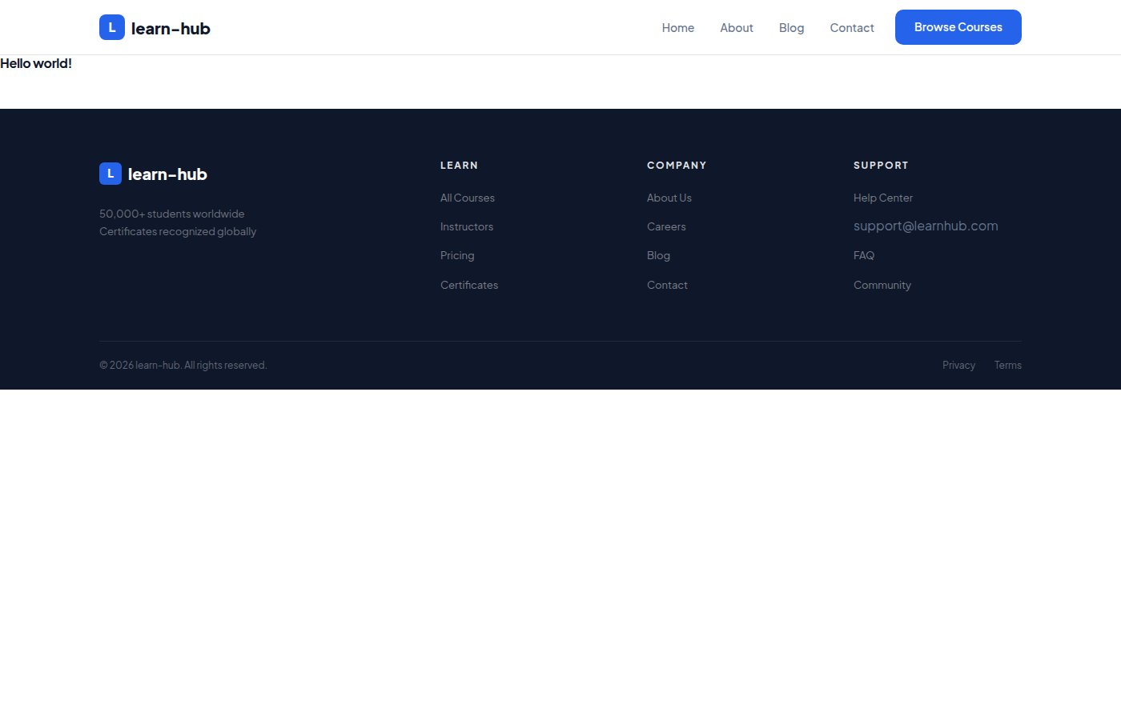Open Terms link in footer bottom

coord(1008,365)
